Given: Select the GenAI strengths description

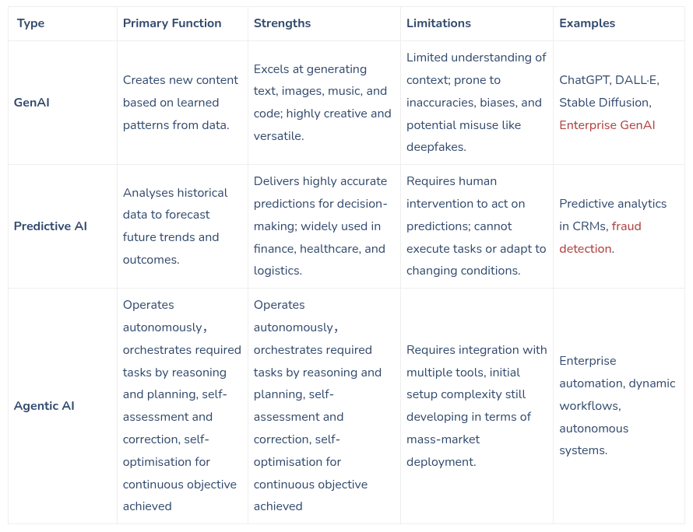Looking at the screenshot, I should [322, 103].
